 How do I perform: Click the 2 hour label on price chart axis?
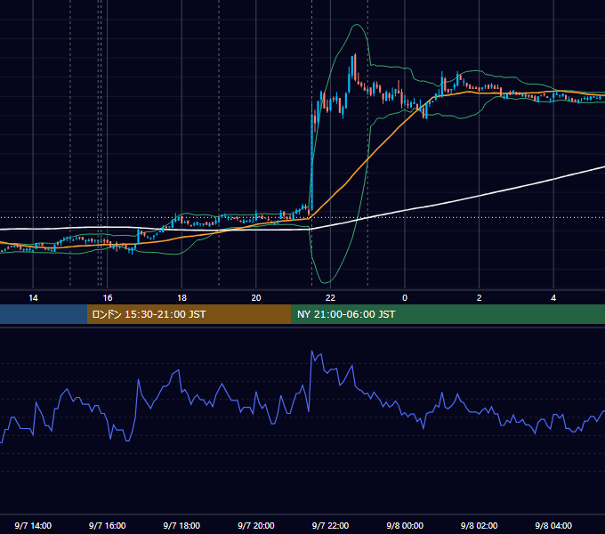tap(480, 298)
